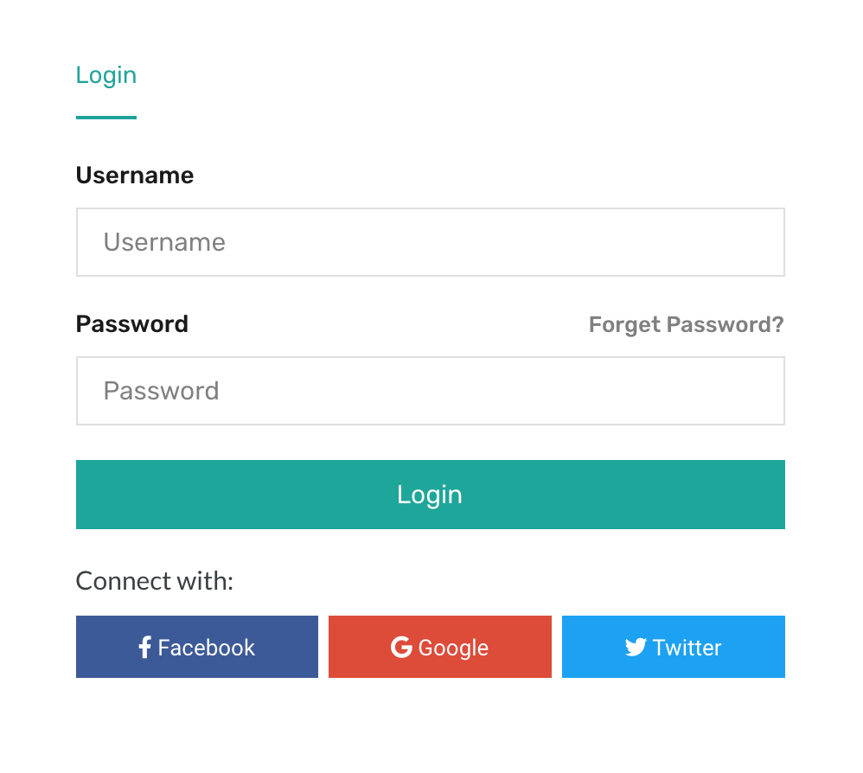This screenshot has width=863, height=773.
Task: Click the word Facebook in blue button
Action: coord(207,648)
